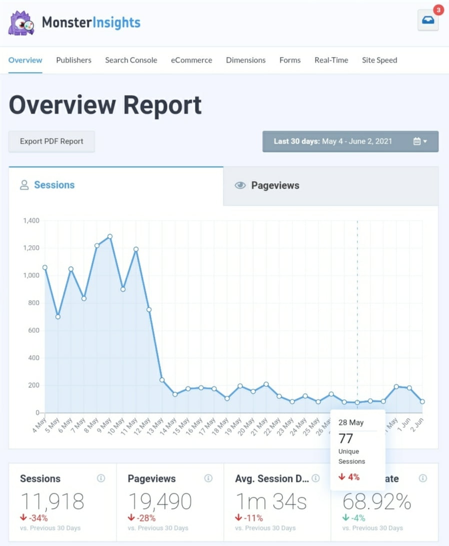Open info icon on Pageviews card
Screen dimensions: 449x546
click(x=208, y=478)
